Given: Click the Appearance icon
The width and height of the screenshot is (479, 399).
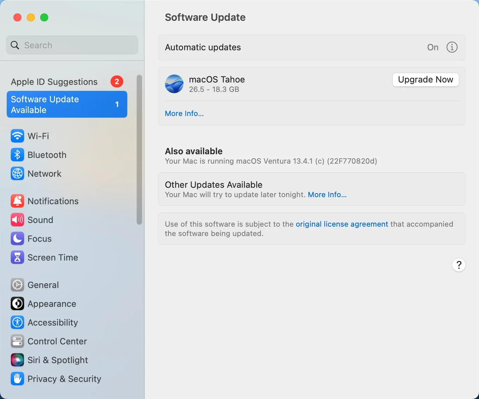Looking at the screenshot, I should click(17, 304).
